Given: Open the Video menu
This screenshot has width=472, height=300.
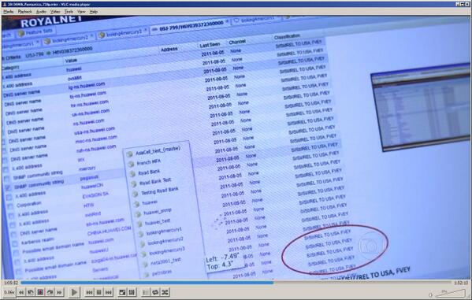Looking at the screenshot, I should coord(55,12).
